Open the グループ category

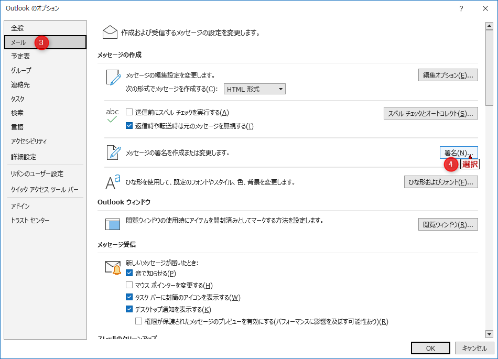45,70
